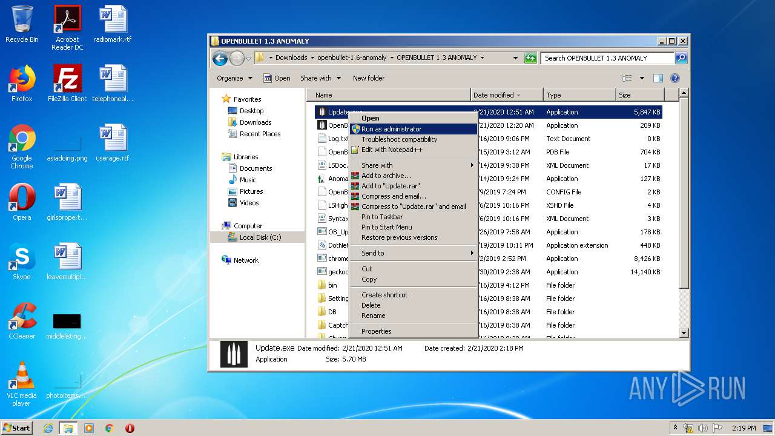Open userage.rtf desktop document
The width and height of the screenshot is (775, 436).
click(113, 143)
